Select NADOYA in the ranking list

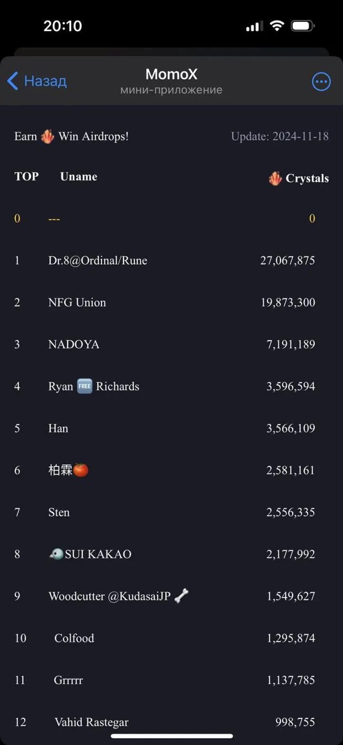(x=74, y=344)
